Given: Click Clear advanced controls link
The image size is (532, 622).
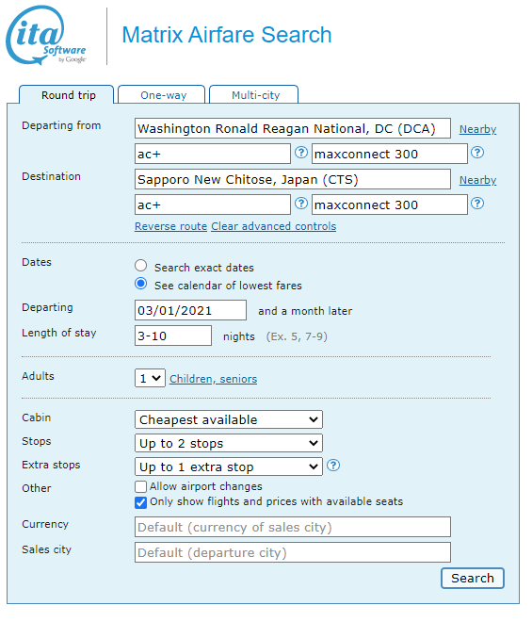Looking at the screenshot, I should pyautogui.click(x=273, y=226).
